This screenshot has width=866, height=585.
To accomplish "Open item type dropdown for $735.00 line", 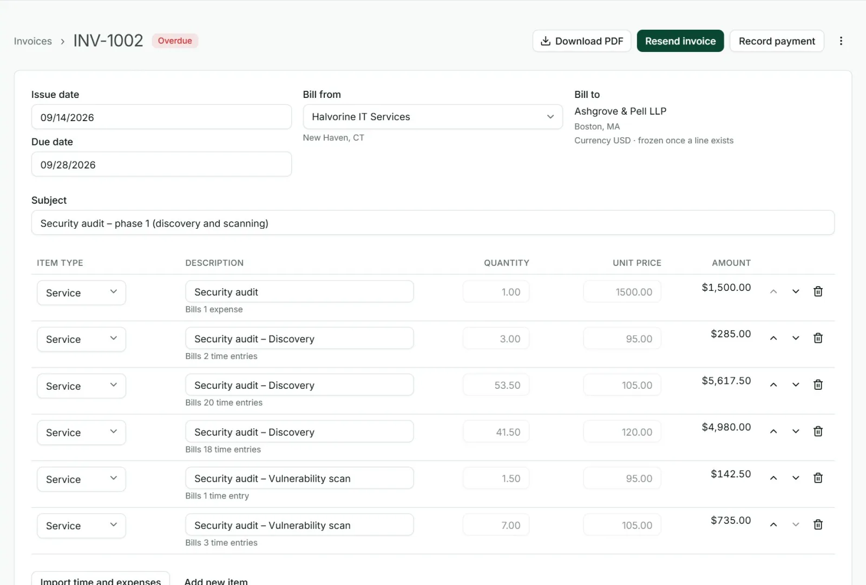I will tap(81, 526).
